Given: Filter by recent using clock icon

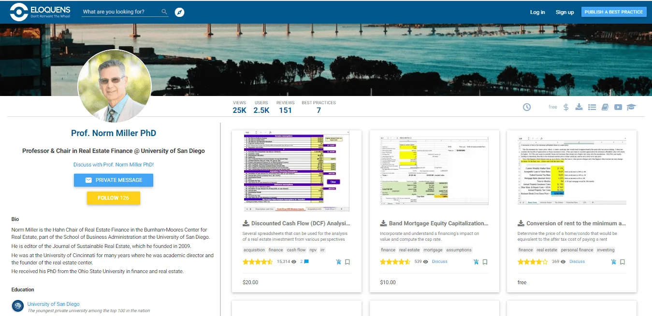Looking at the screenshot, I should (527, 107).
